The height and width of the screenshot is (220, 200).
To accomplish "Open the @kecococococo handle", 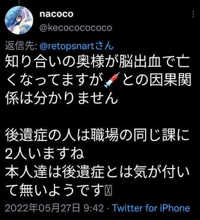I will click(76, 28).
